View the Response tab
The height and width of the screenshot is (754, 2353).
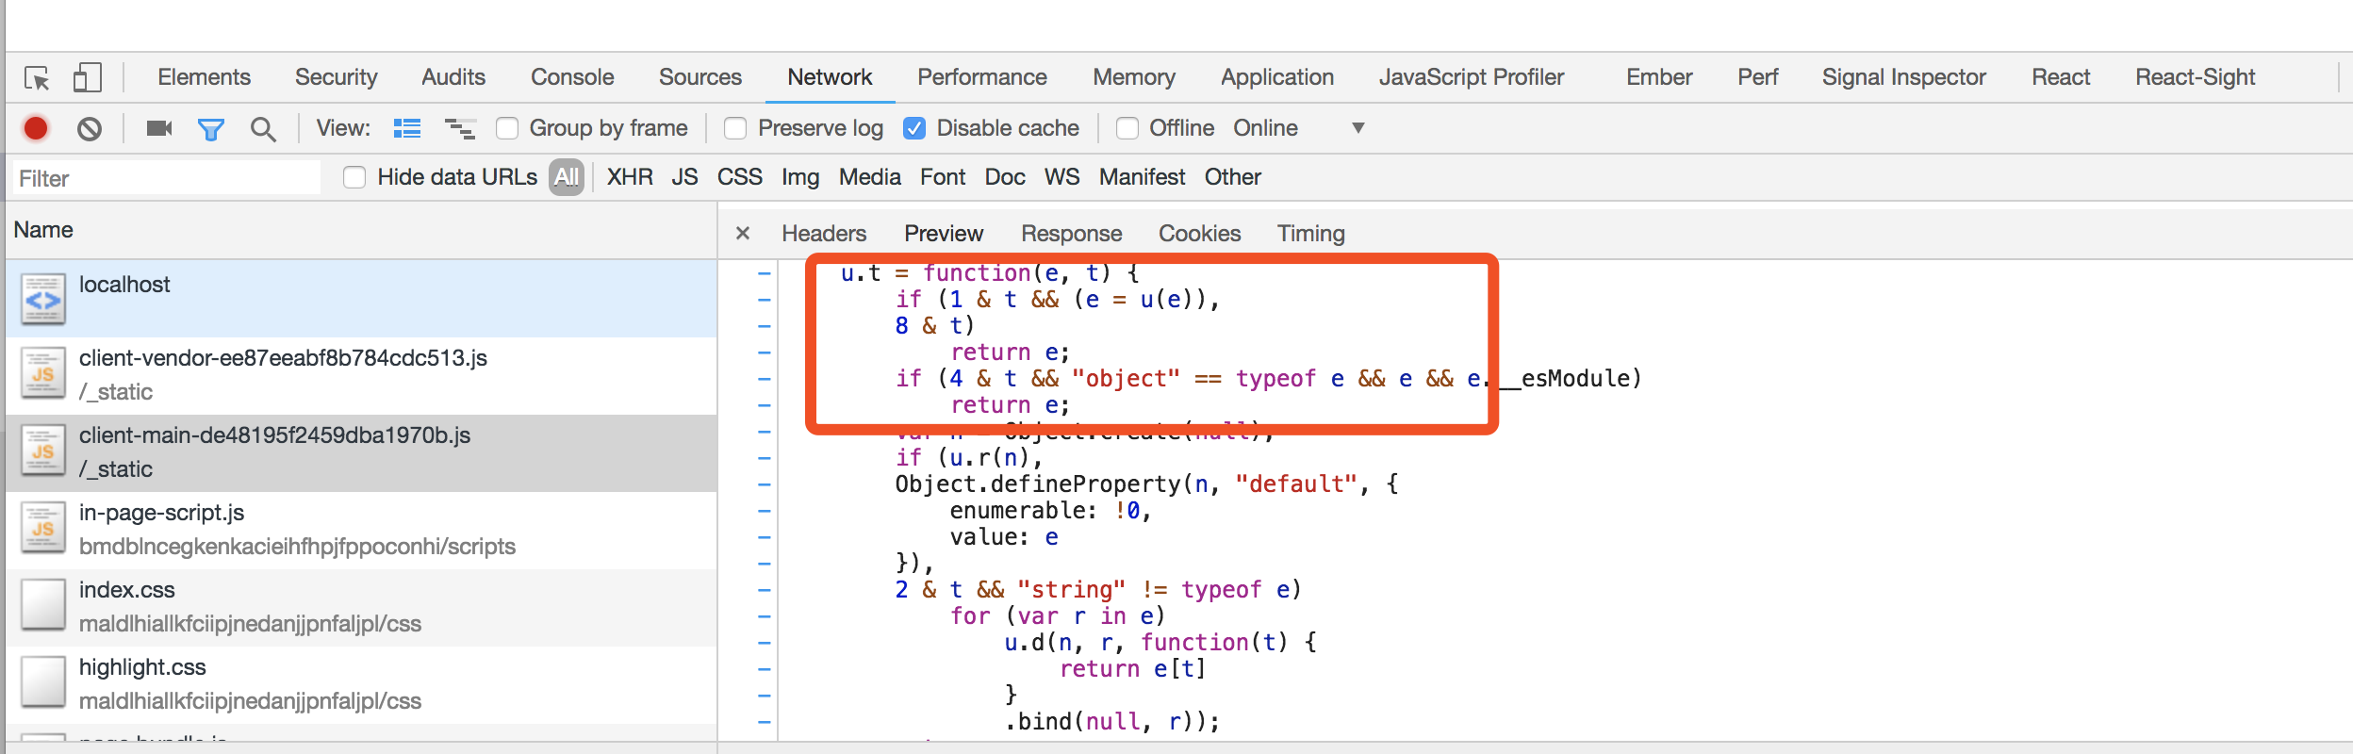coord(1072,233)
